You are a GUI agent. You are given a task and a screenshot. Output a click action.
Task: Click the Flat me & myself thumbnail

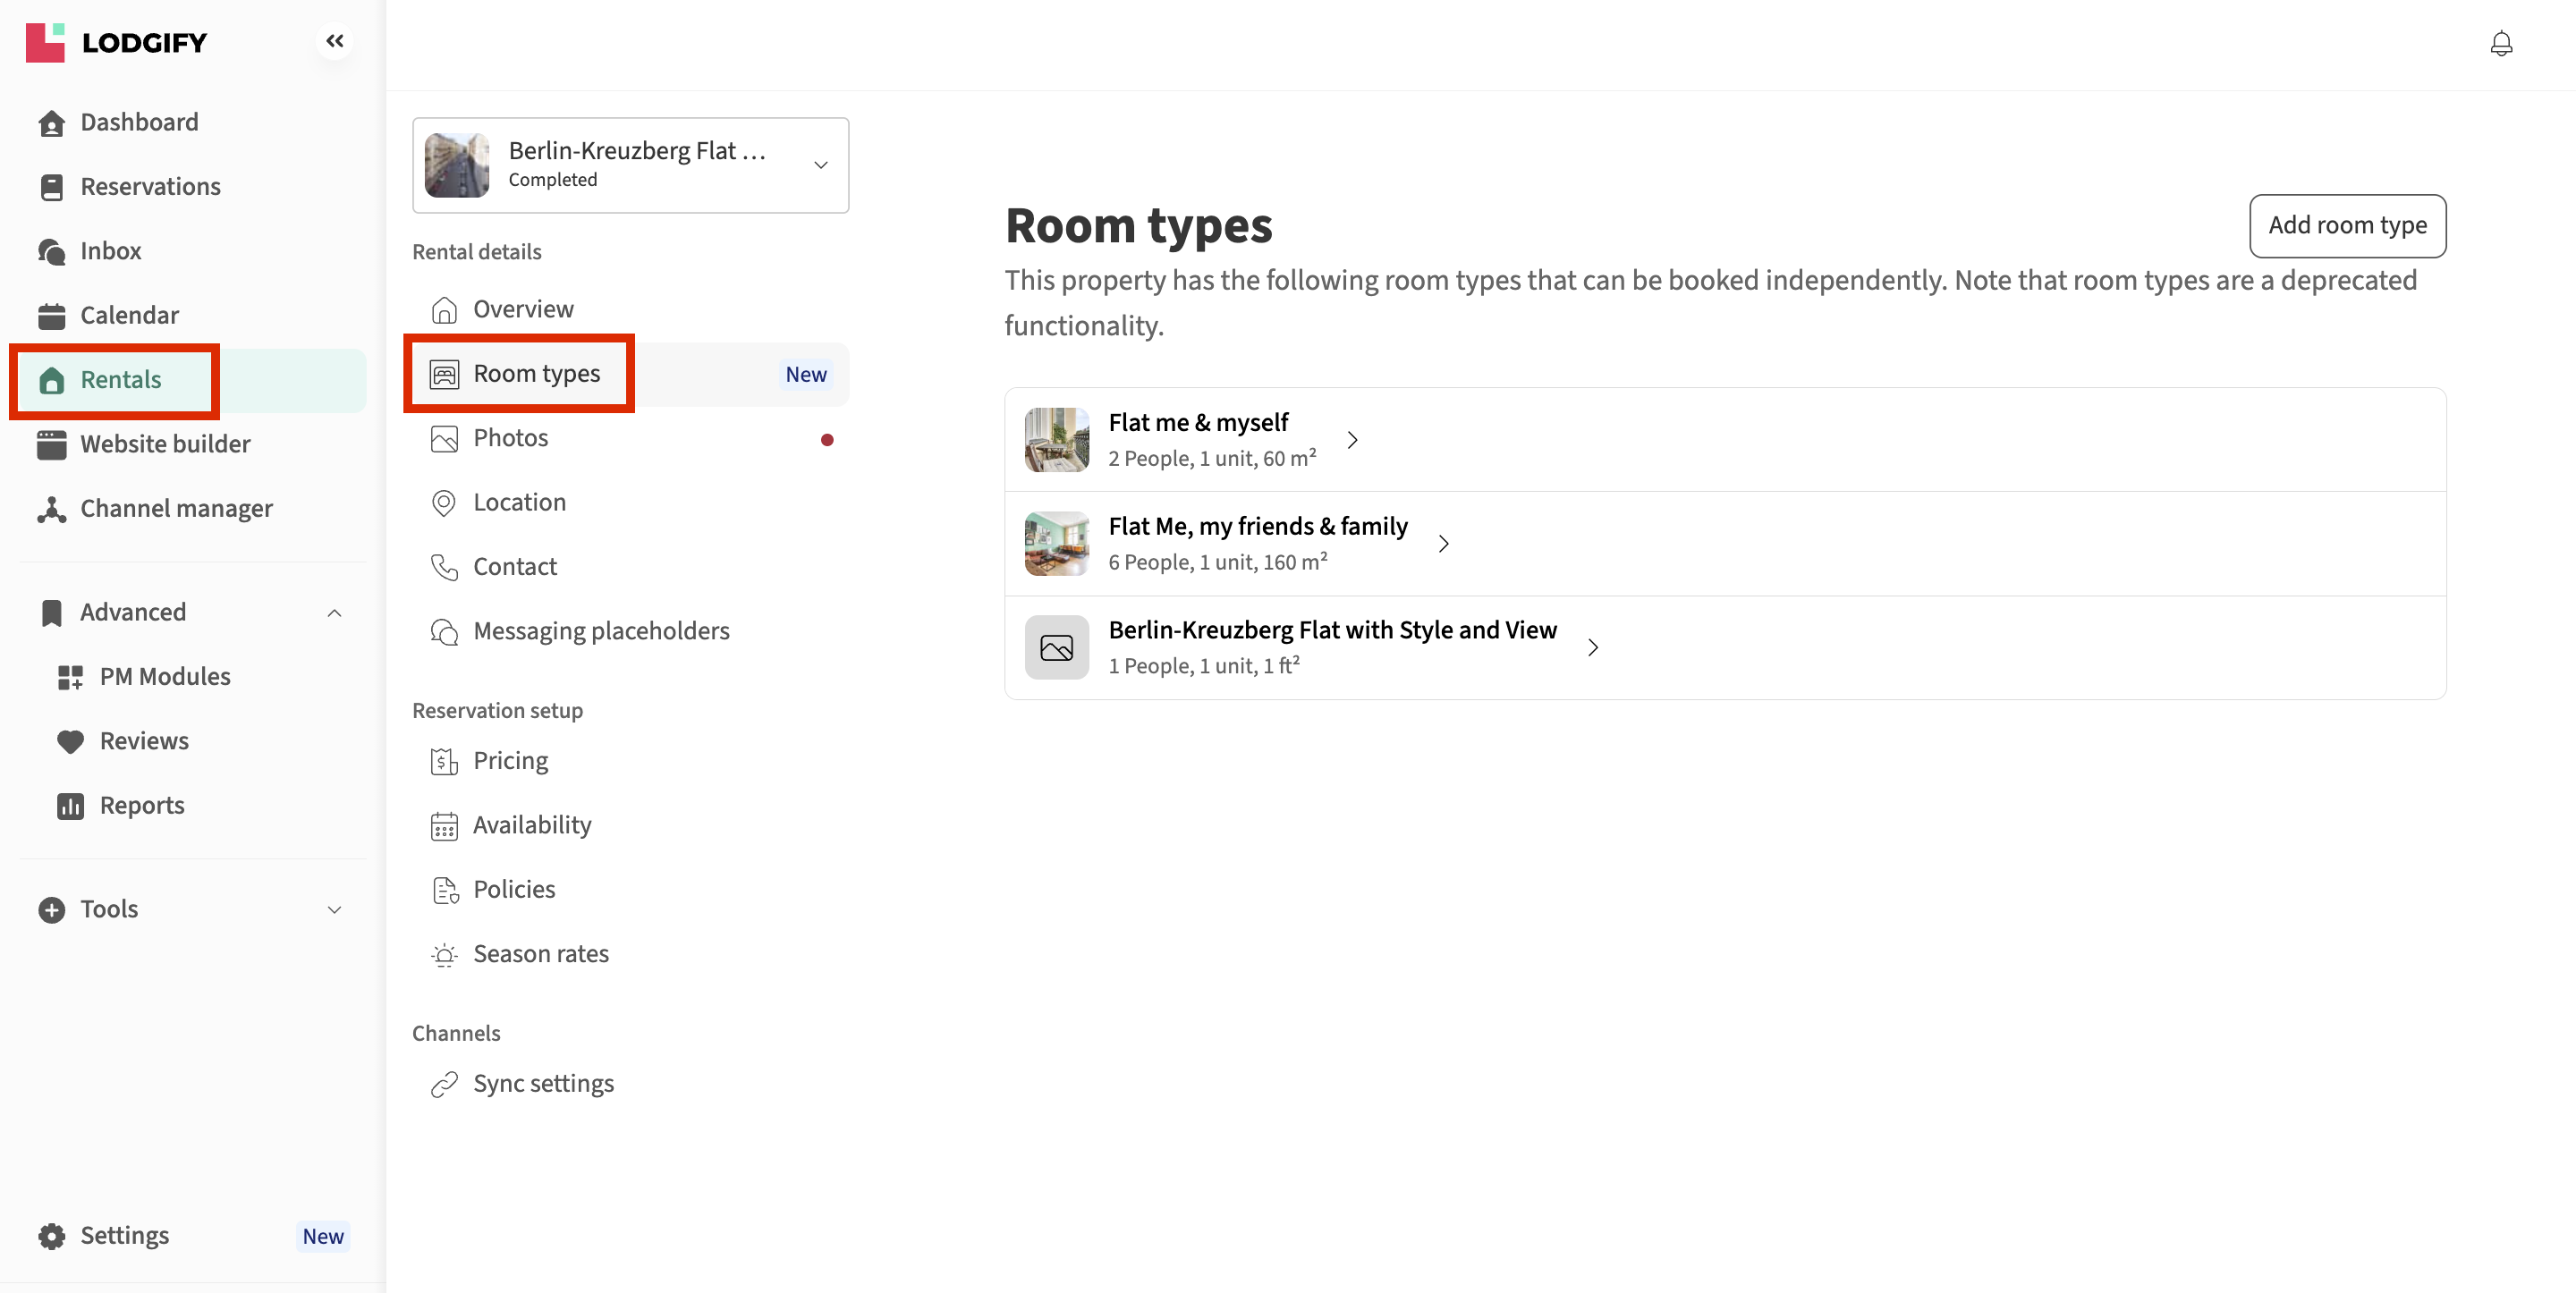click(x=1056, y=440)
